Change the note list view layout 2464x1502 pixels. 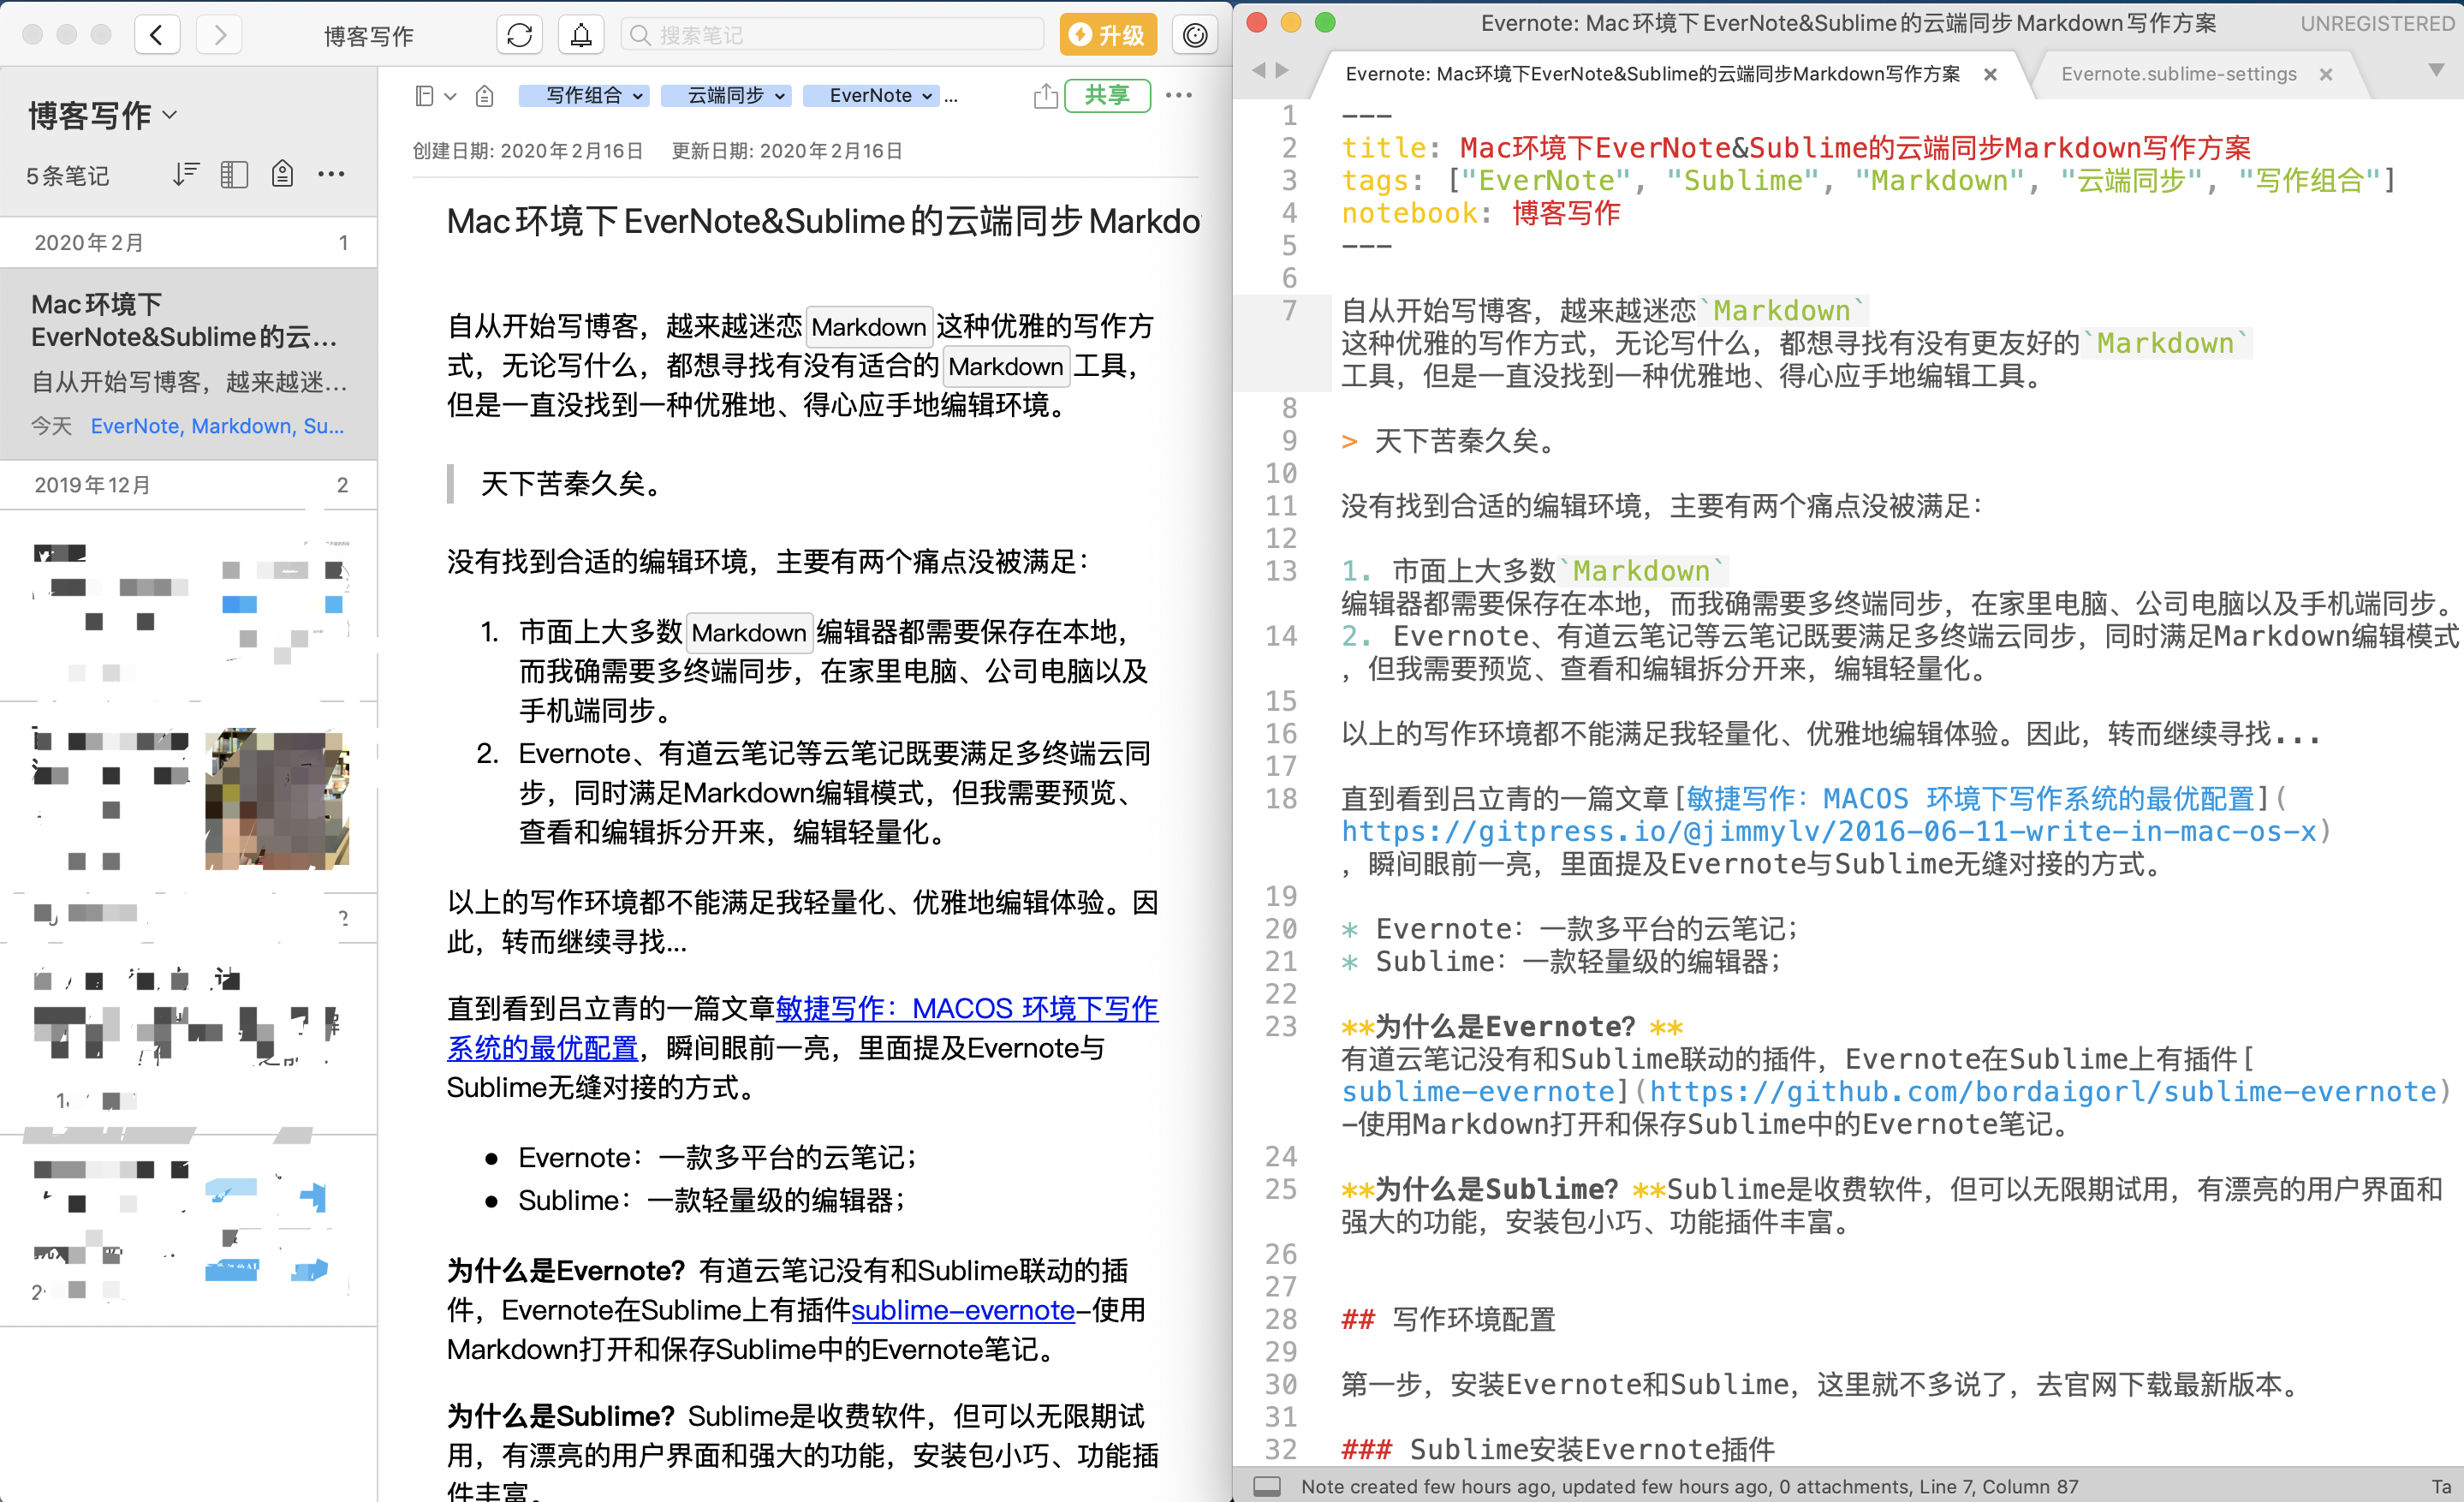point(234,174)
